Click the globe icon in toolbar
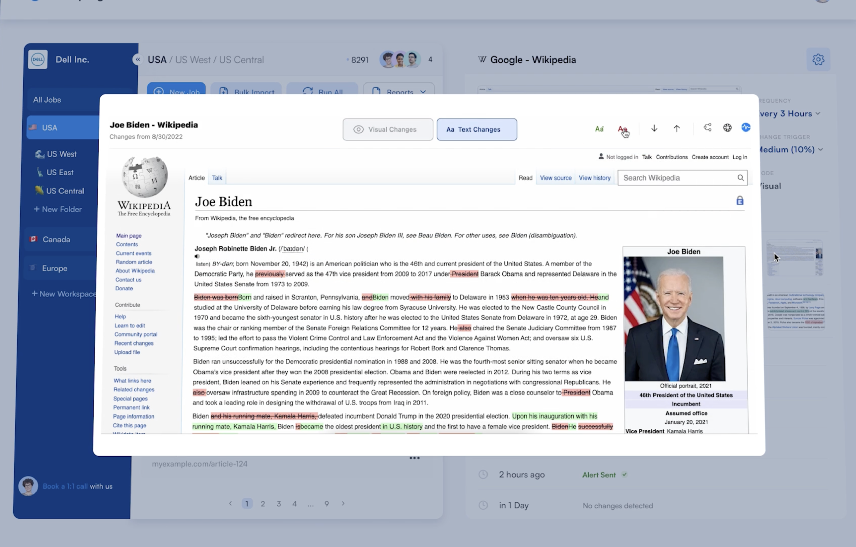This screenshot has width=856, height=547. tap(727, 127)
